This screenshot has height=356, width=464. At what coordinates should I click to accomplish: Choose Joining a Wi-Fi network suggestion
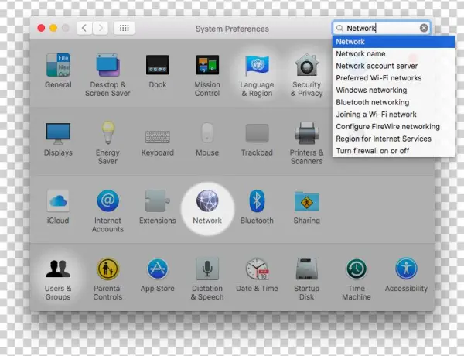394,115
